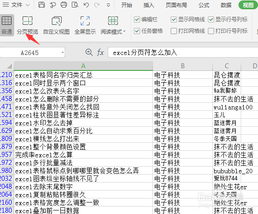Click cell excel怎么删除不需要的部分
The image size is (258, 214).
point(83,99)
